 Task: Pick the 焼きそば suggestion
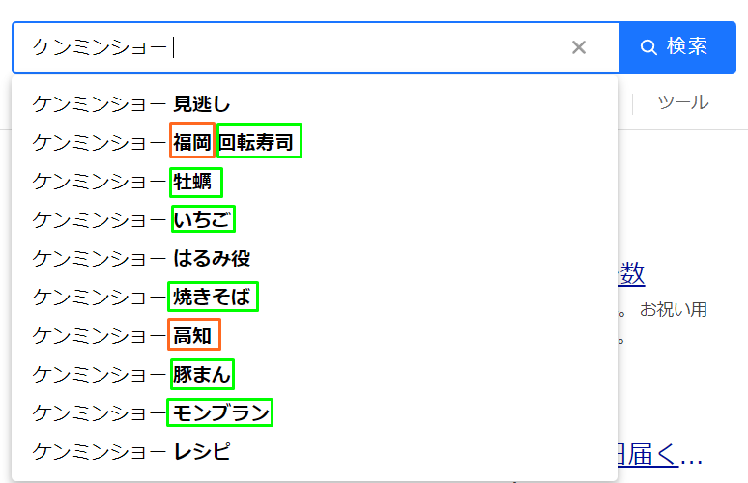coord(213,298)
